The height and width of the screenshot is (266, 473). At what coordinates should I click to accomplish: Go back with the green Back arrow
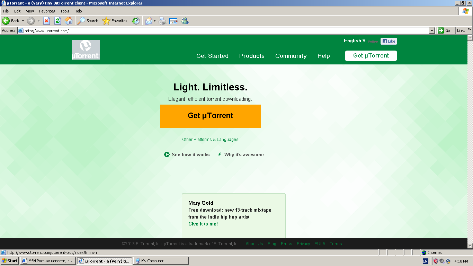click(11, 21)
